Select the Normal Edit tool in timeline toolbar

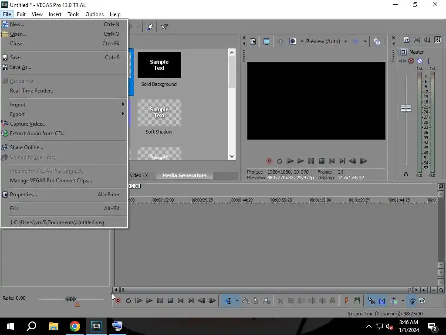[x=228, y=301]
